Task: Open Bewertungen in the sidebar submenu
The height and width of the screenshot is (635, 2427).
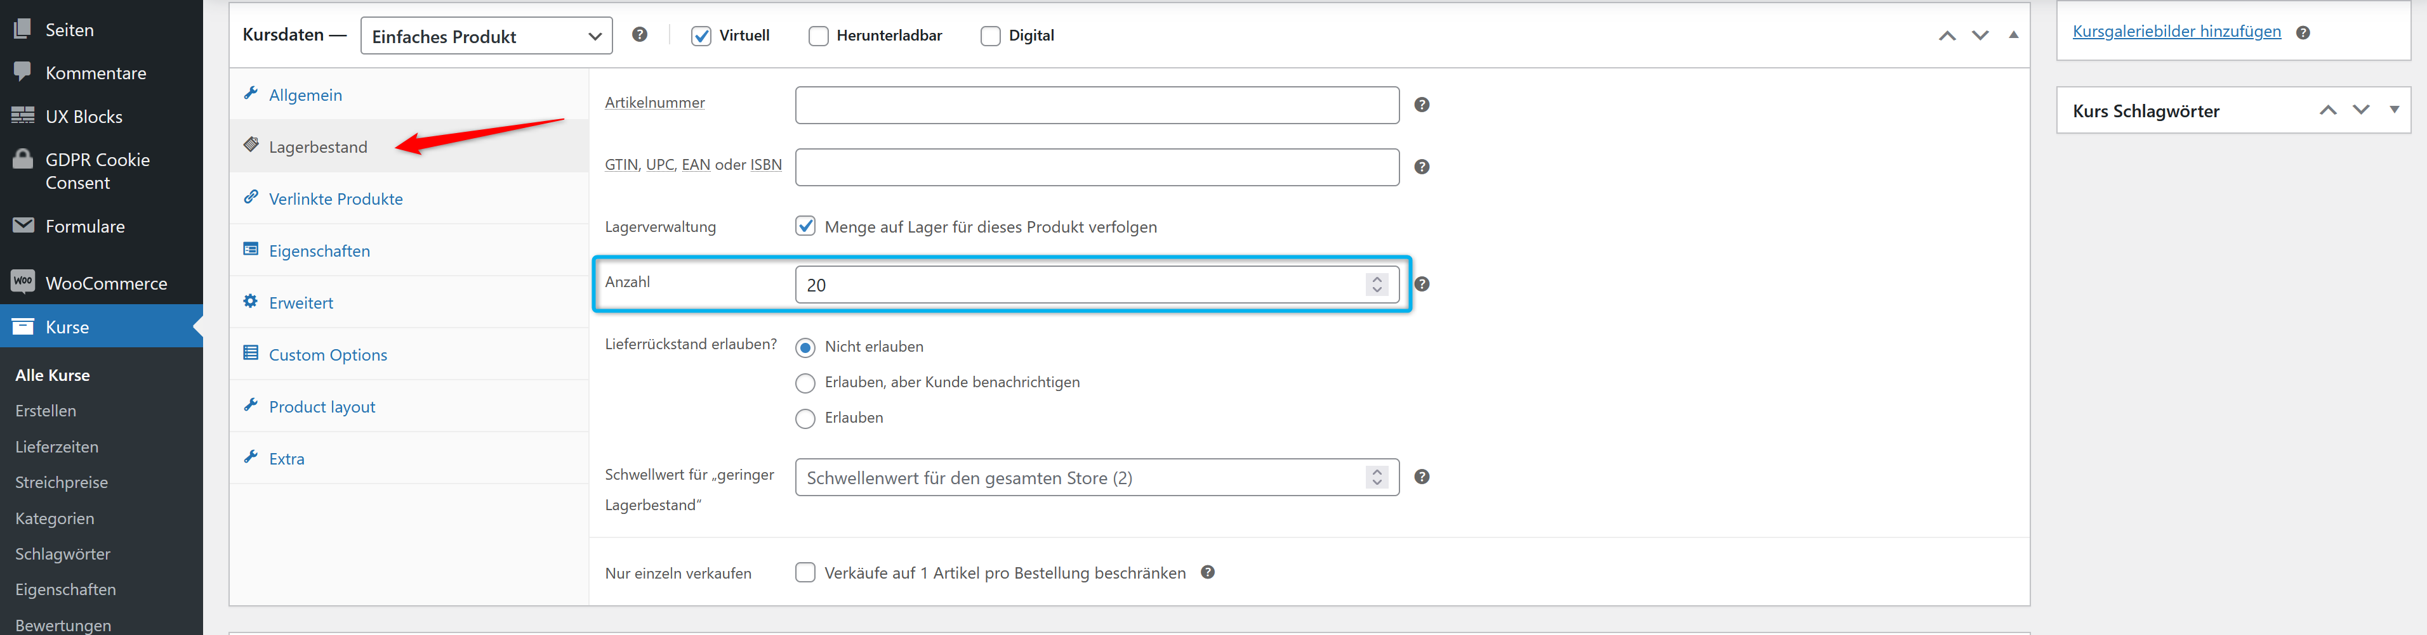Action: pyautogui.click(x=63, y=625)
